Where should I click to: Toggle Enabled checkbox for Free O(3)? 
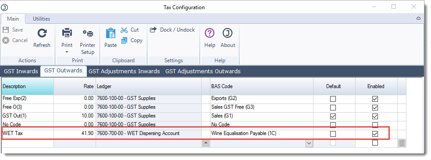(x=375, y=107)
